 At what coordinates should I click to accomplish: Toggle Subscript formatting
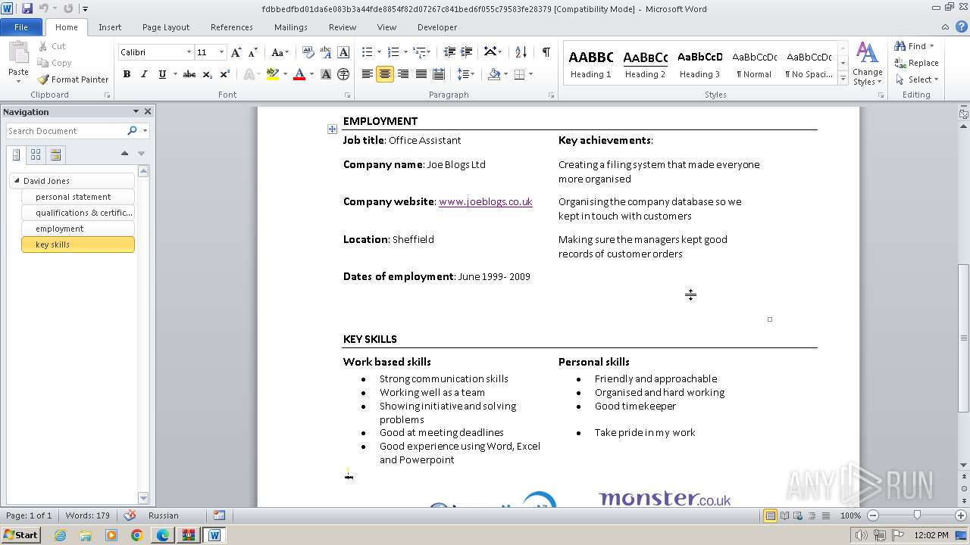coord(208,74)
